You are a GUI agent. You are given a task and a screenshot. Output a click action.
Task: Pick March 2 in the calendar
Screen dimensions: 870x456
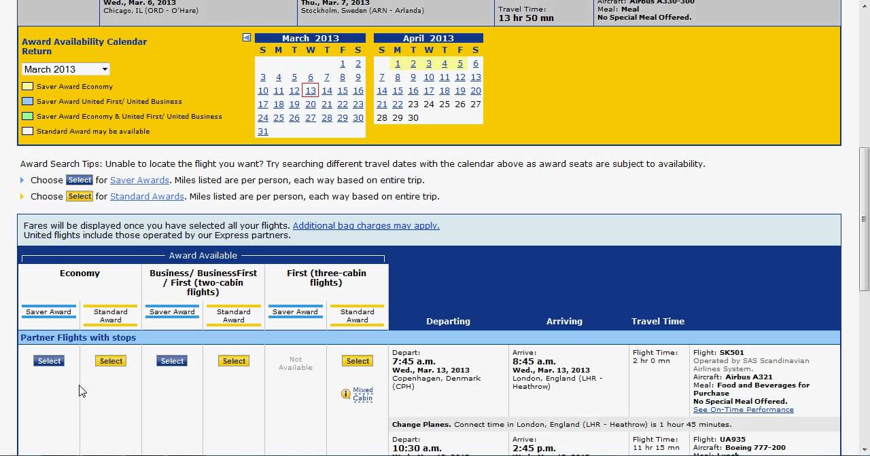click(358, 64)
